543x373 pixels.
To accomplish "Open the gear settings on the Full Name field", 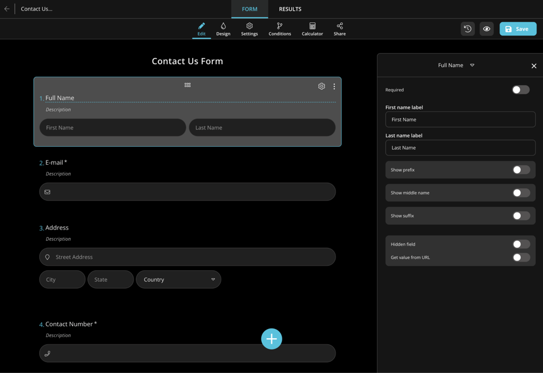I will tap(321, 86).
